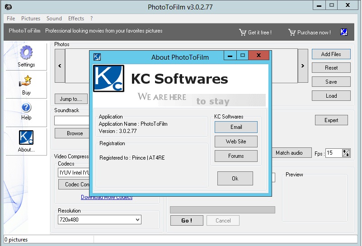Open Help question mark icon
Screen dimensions: 362x246
point(26,108)
